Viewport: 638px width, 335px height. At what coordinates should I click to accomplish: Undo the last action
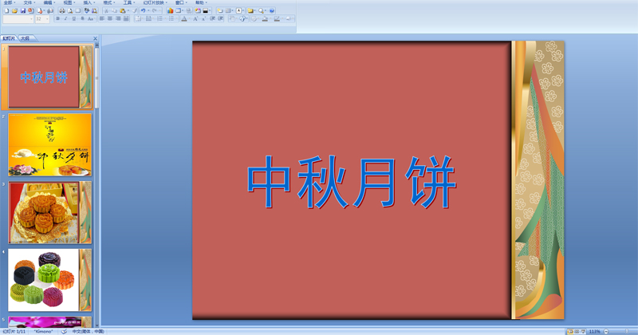coord(143,10)
